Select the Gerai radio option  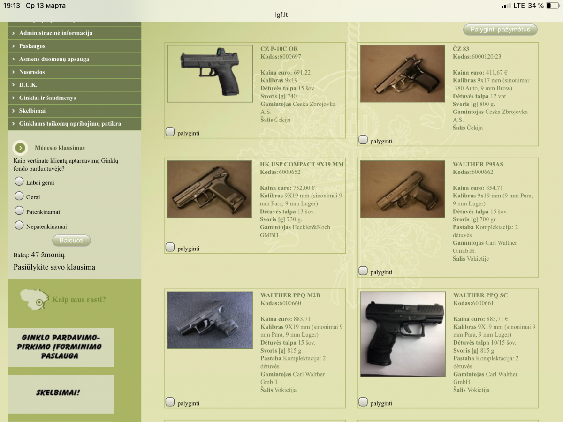point(19,196)
